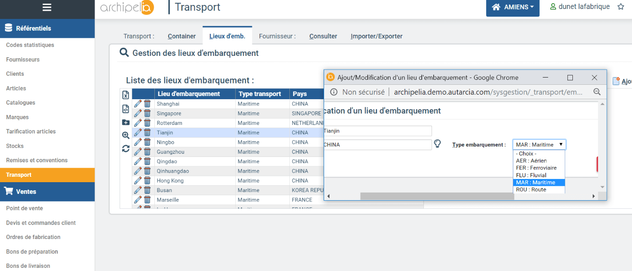The width and height of the screenshot is (632, 271).
Task: Click the refresh arrows icon beside the list
Action: point(126,148)
